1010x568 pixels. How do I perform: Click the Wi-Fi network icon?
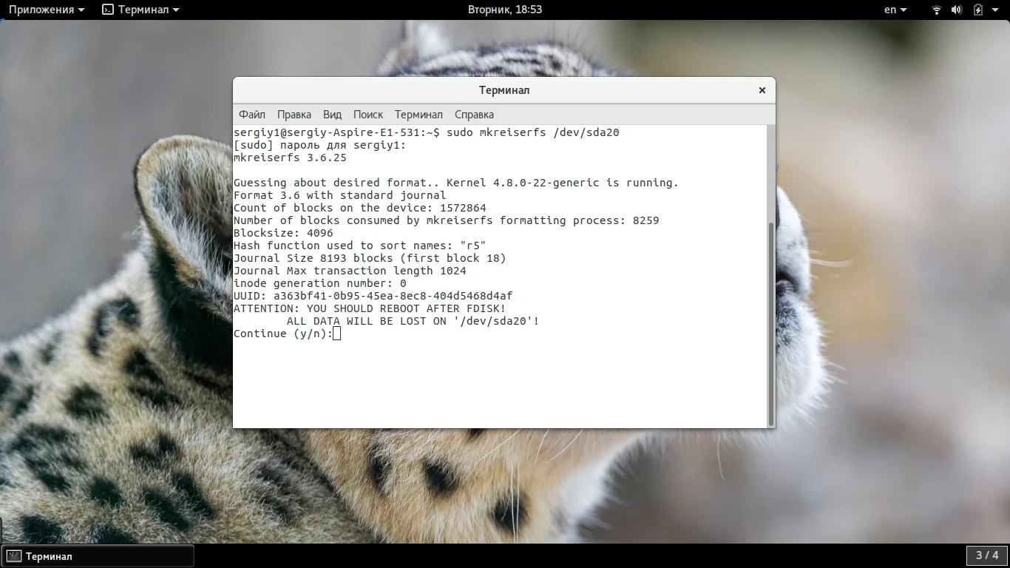936,10
